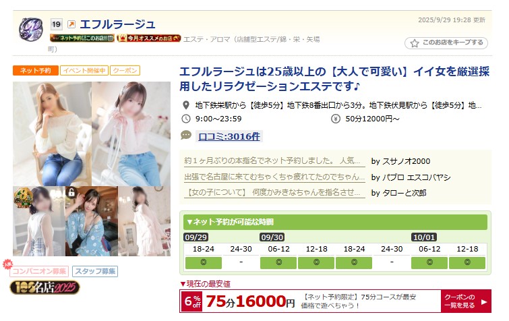The height and width of the screenshot is (321, 509).
Task: Click the スタッフ募集 button
Action: coord(95,271)
